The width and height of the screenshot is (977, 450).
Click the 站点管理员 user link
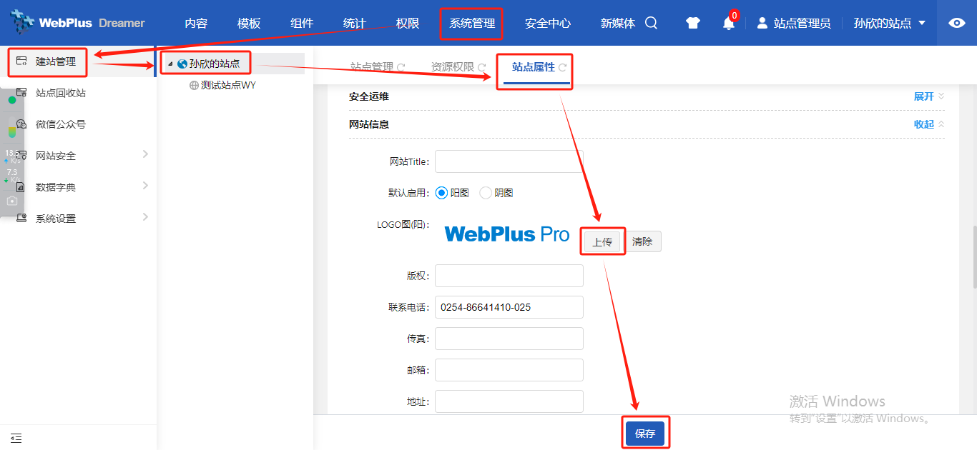[x=802, y=23]
